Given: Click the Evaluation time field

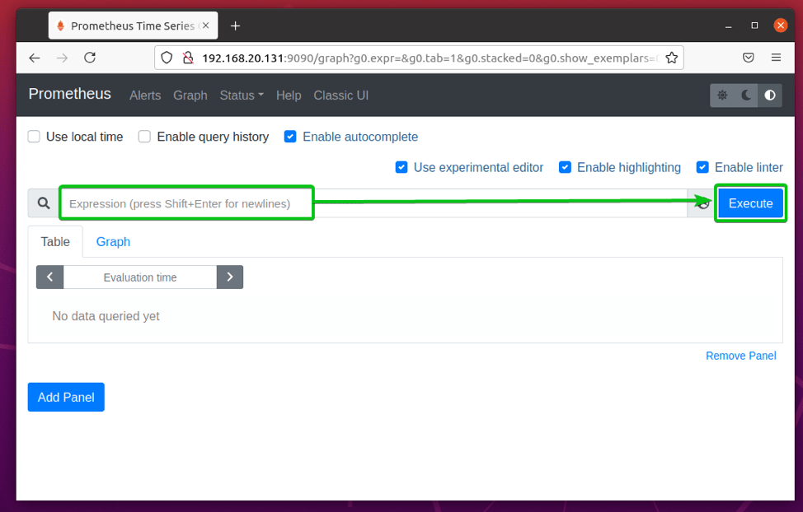Looking at the screenshot, I should [x=140, y=277].
